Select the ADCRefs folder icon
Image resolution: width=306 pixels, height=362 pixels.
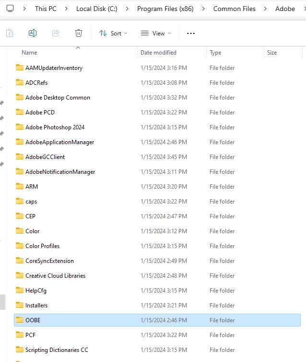[x=20, y=82]
